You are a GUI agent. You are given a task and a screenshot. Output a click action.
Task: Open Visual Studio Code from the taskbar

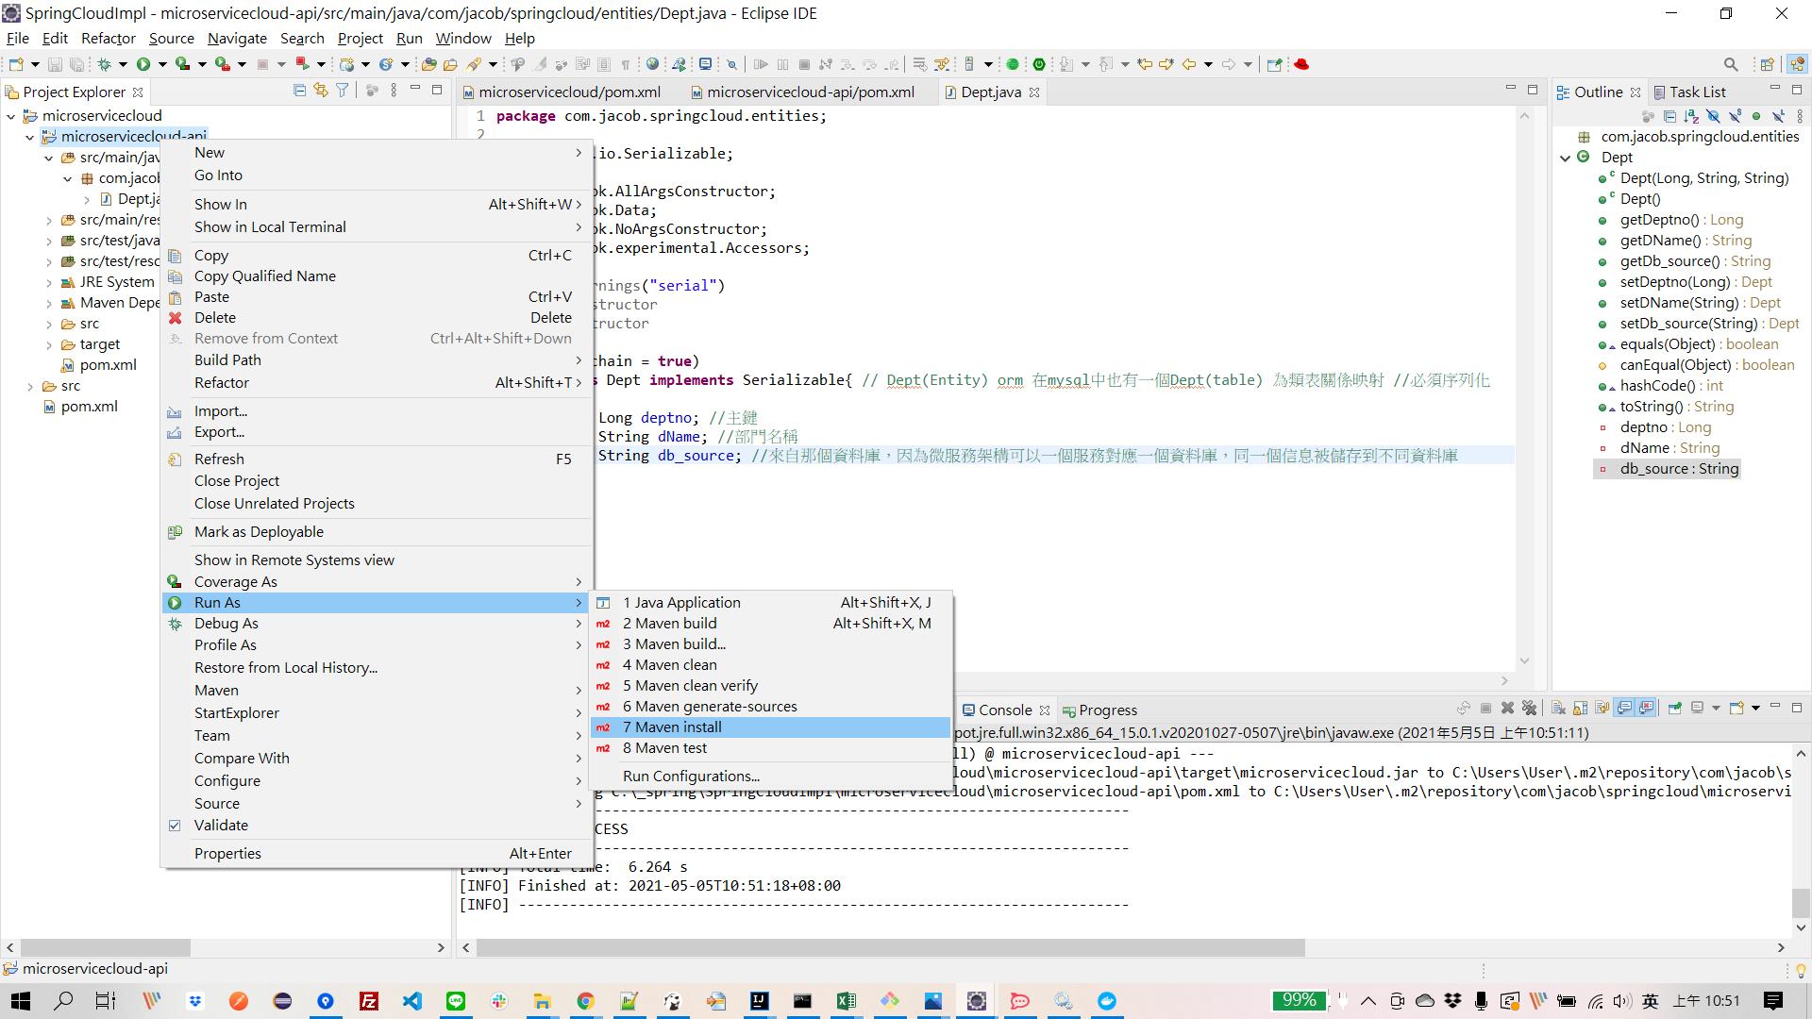coord(412,1001)
